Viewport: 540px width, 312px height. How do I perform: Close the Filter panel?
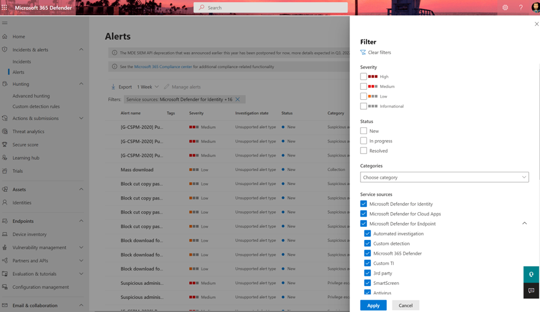coord(536,24)
